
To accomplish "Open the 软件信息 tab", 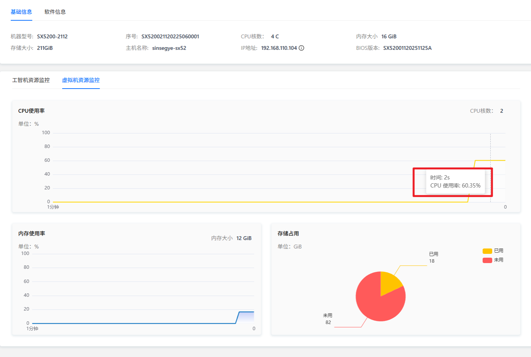I will [x=55, y=12].
